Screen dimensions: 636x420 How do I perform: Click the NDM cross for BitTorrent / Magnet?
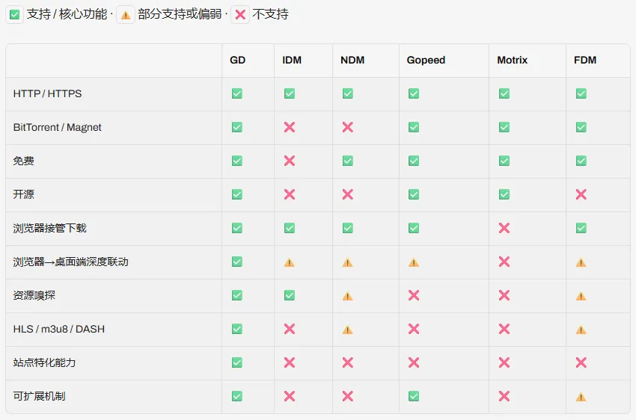[x=348, y=127]
